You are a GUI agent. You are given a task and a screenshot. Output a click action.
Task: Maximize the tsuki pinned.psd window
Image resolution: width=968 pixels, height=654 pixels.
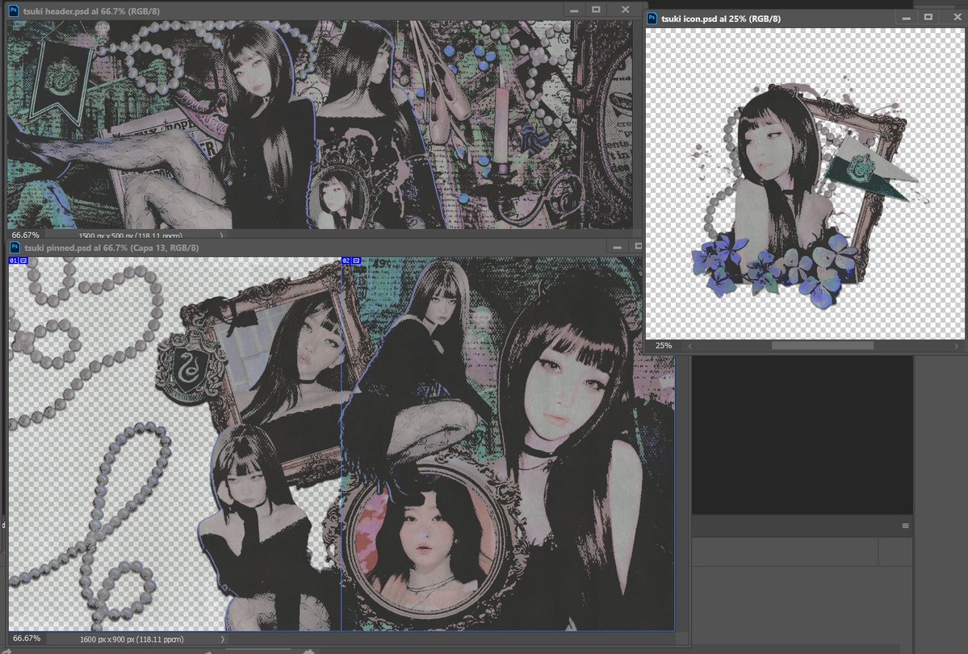(x=639, y=247)
